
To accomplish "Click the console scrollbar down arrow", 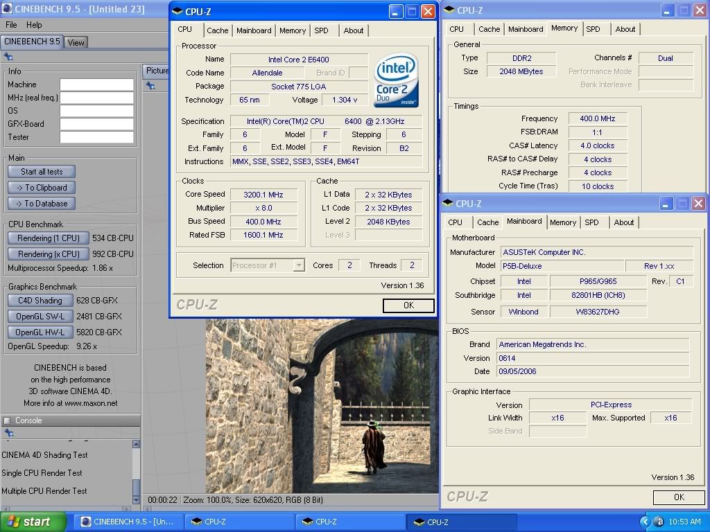I will [x=136, y=500].
